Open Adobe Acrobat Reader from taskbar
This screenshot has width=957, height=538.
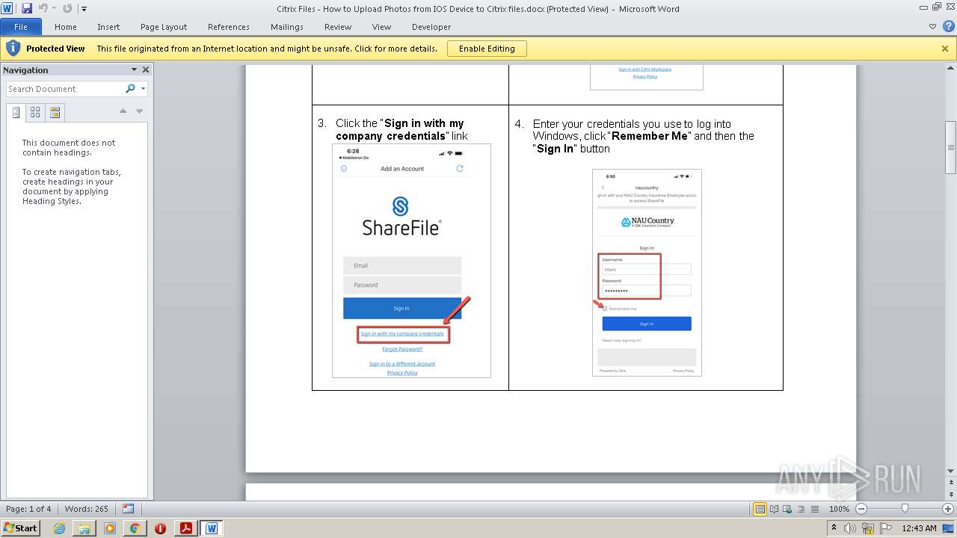pos(185,528)
